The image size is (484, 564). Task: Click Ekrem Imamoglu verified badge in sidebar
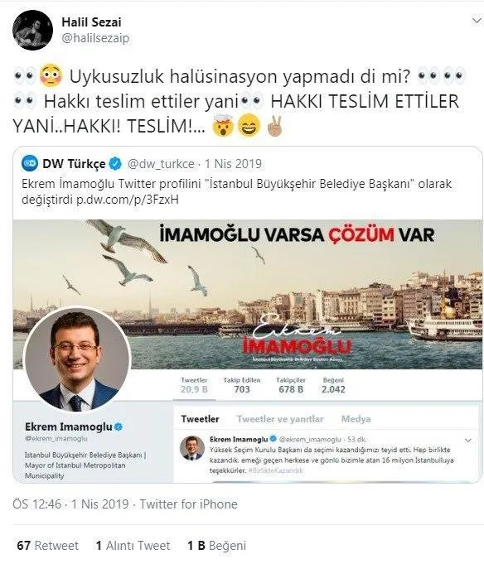119,427
